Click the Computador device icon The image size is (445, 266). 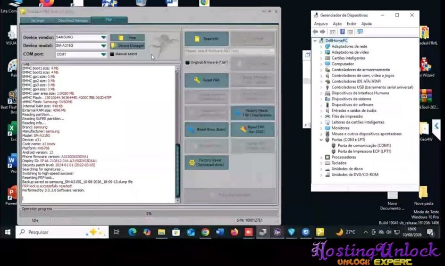[x=328, y=64]
